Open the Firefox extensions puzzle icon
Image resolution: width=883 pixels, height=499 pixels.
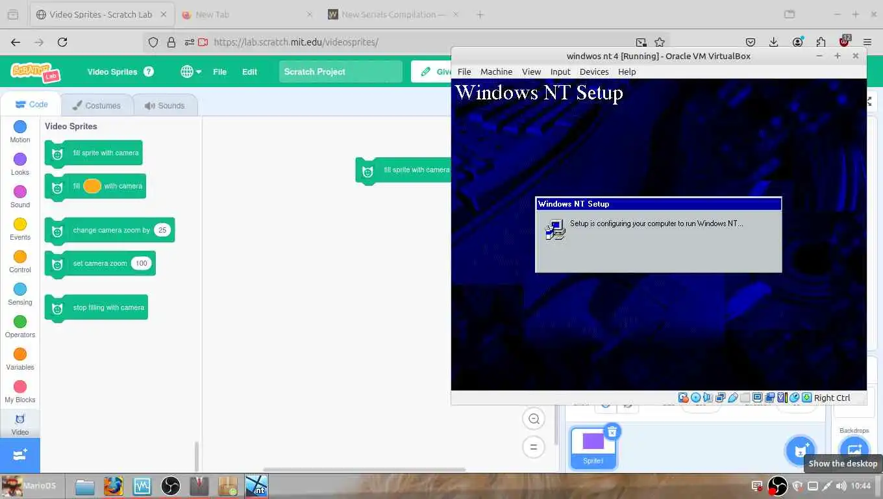point(821,42)
